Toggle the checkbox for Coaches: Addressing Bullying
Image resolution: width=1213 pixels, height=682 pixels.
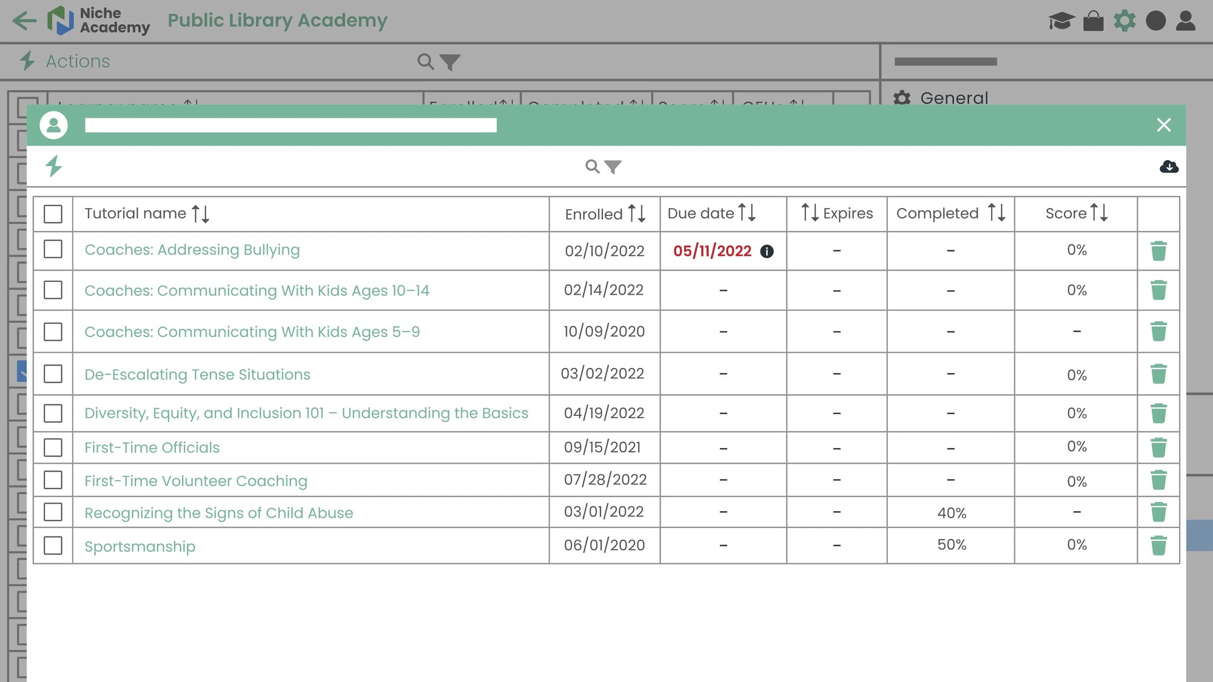(53, 250)
